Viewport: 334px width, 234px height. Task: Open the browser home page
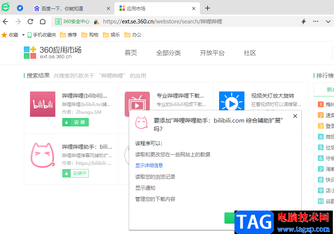click(x=43, y=22)
